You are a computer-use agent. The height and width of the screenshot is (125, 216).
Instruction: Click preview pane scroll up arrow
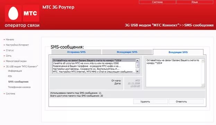pyautogui.click(x=203, y=61)
